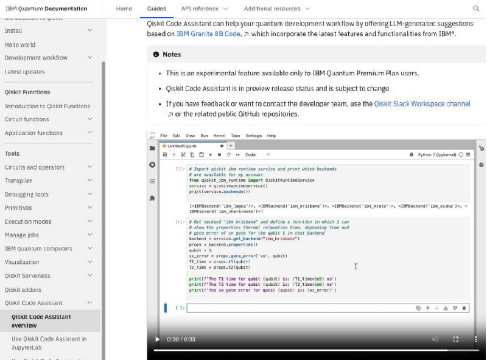Image resolution: width=487 pixels, height=360 pixels.
Task: Seek the video using the progress bar
Action: (x=304, y=350)
